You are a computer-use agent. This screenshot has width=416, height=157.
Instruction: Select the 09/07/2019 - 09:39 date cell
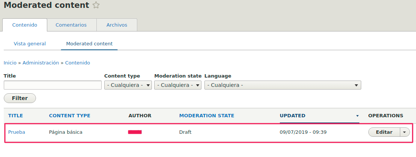click(x=303, y=132)
